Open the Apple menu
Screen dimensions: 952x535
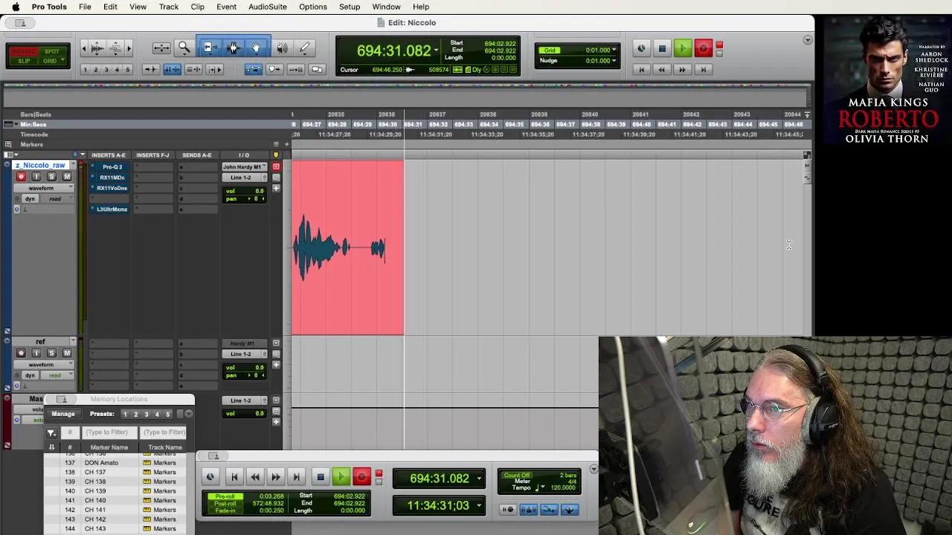click(16, 7)
